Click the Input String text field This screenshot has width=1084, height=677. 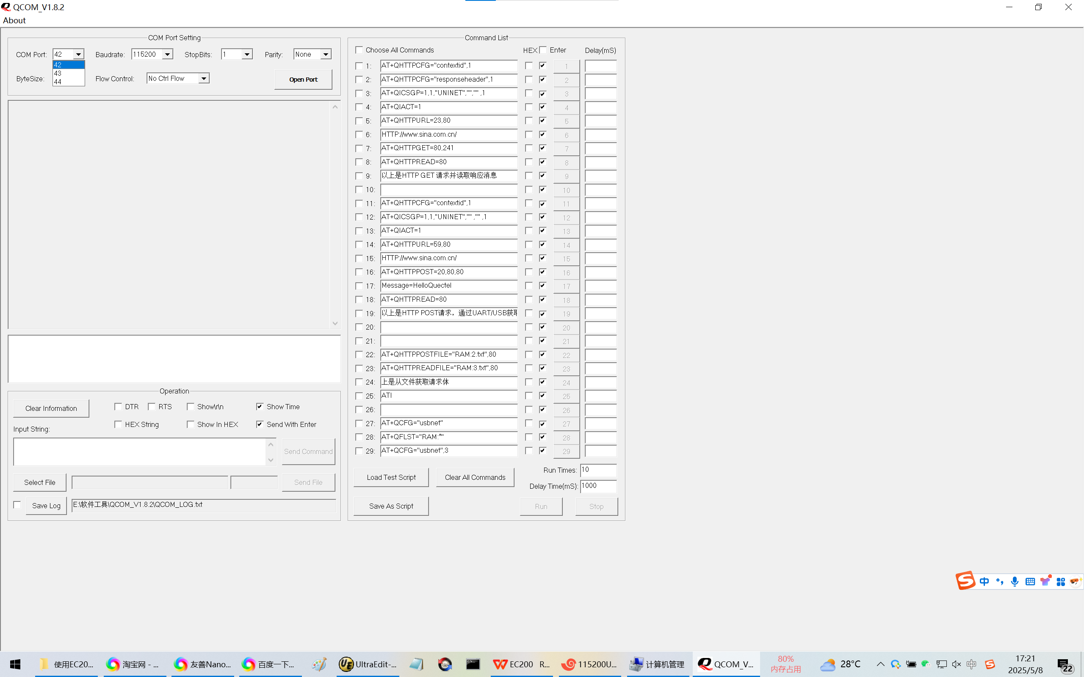pyautogui.click(x=140, y=452)
